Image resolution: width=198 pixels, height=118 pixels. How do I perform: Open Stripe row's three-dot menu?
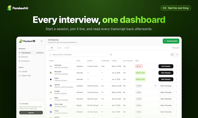(176, 112)
